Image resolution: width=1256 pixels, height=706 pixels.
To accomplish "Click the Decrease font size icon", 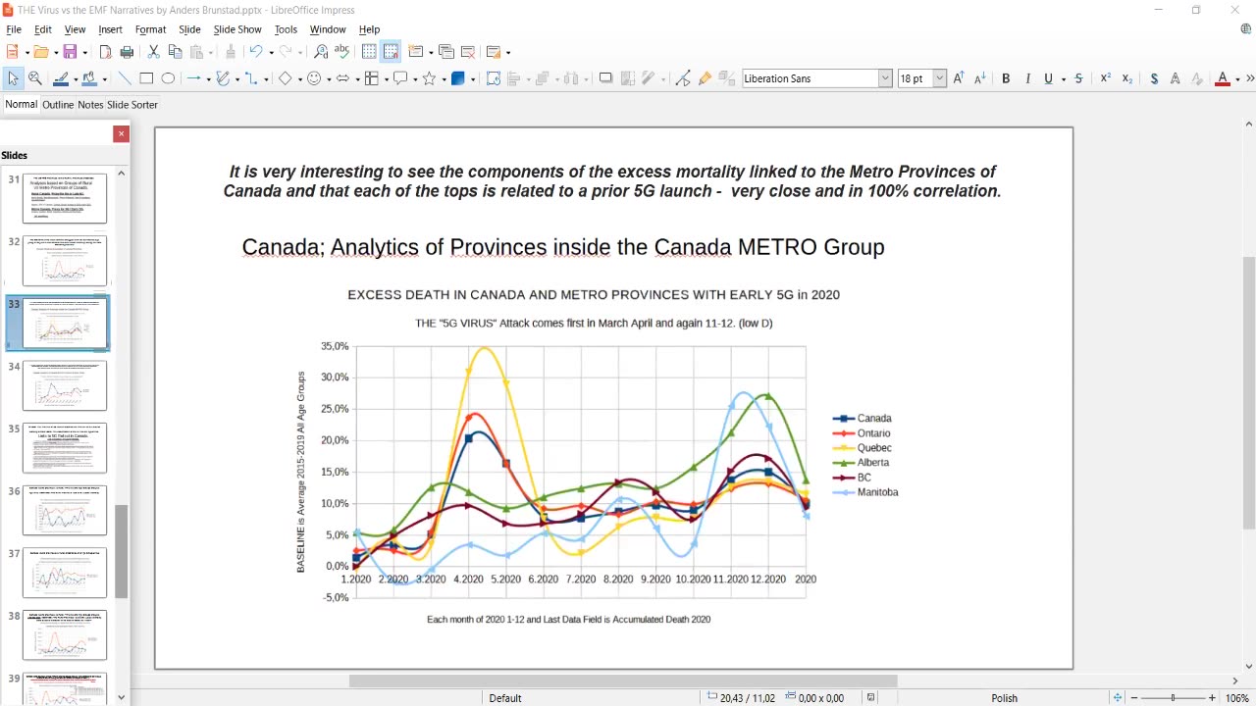I will tap(979, 78).
